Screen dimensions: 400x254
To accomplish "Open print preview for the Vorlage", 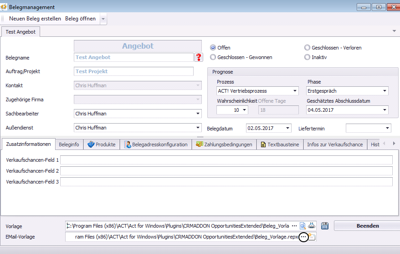I will pyautogui.click(x=303, y=226).
